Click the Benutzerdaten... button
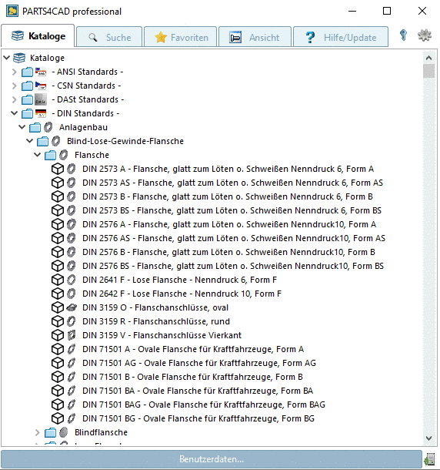 [212, 459]
